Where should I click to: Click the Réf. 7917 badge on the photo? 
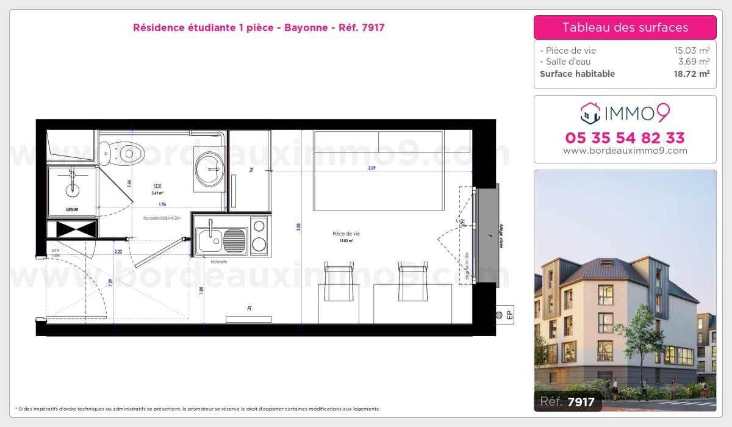tap(568, 401)
